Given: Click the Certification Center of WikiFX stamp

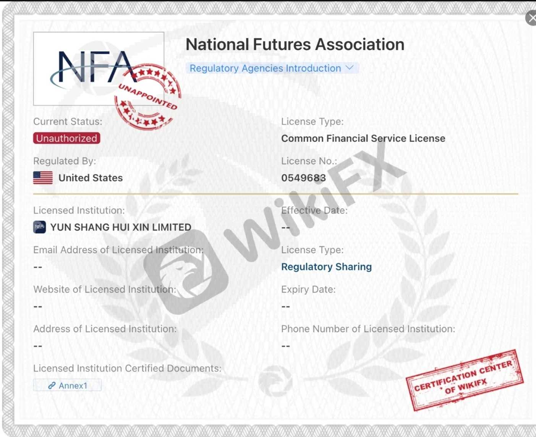Looking at the screenshot, I should [x=464, y=380].
